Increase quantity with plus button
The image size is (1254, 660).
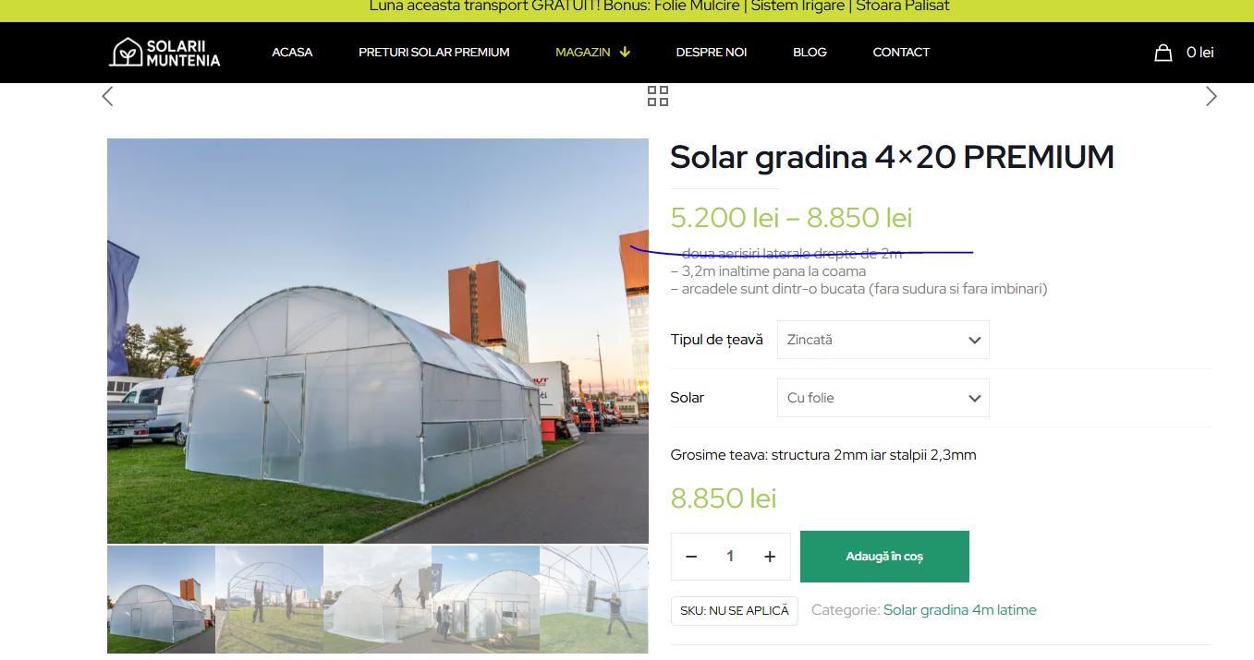769,556
